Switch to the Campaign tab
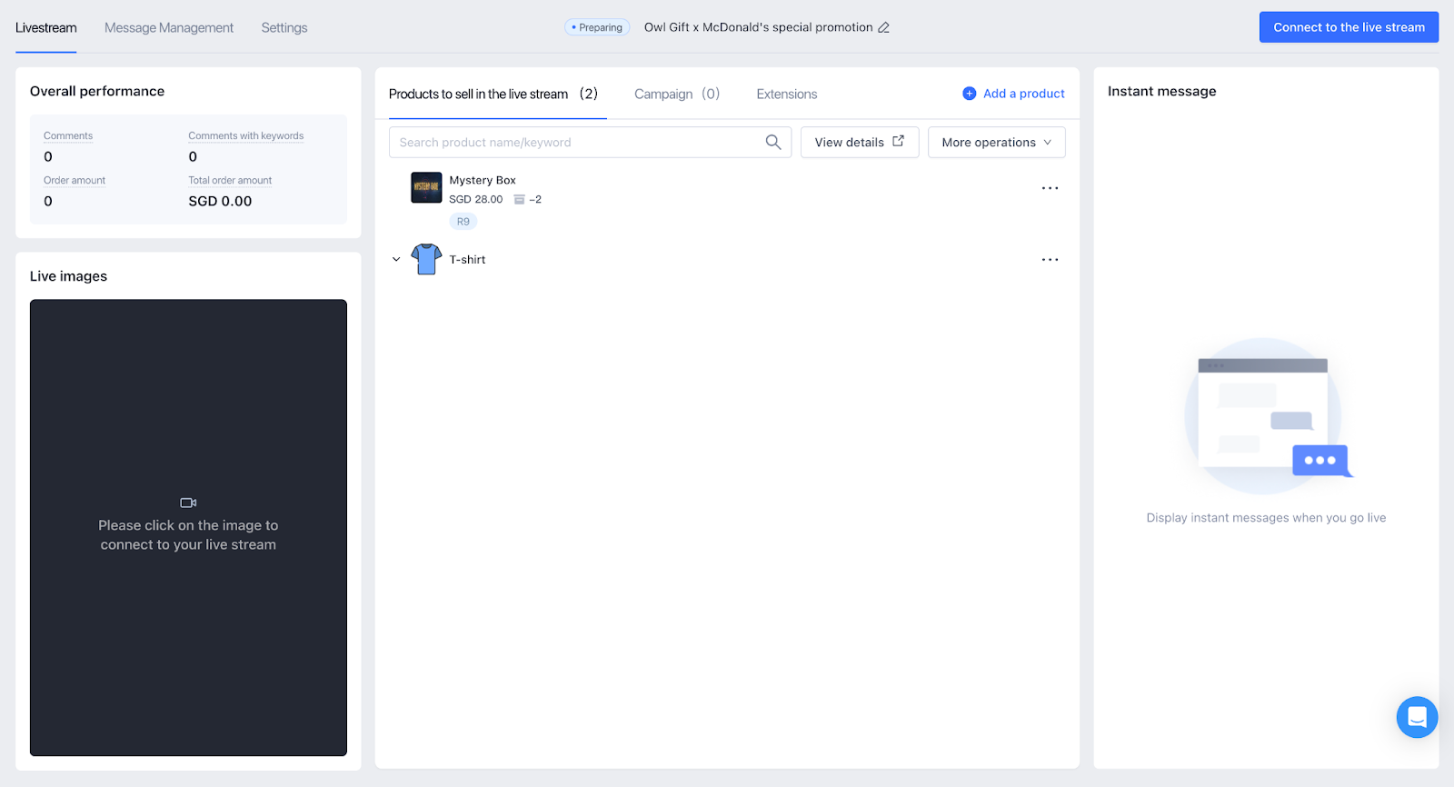The image size is (1454, 787). tap(677, 94)
